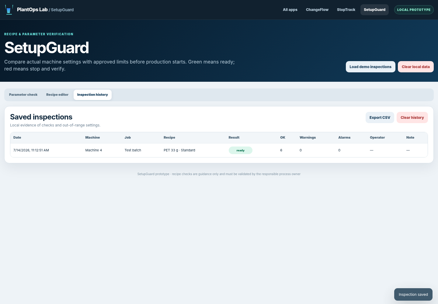Image resolution: width=438 pixels, height=304 pixels.
Task: Click the Note column header
Action: coord(410,138)
